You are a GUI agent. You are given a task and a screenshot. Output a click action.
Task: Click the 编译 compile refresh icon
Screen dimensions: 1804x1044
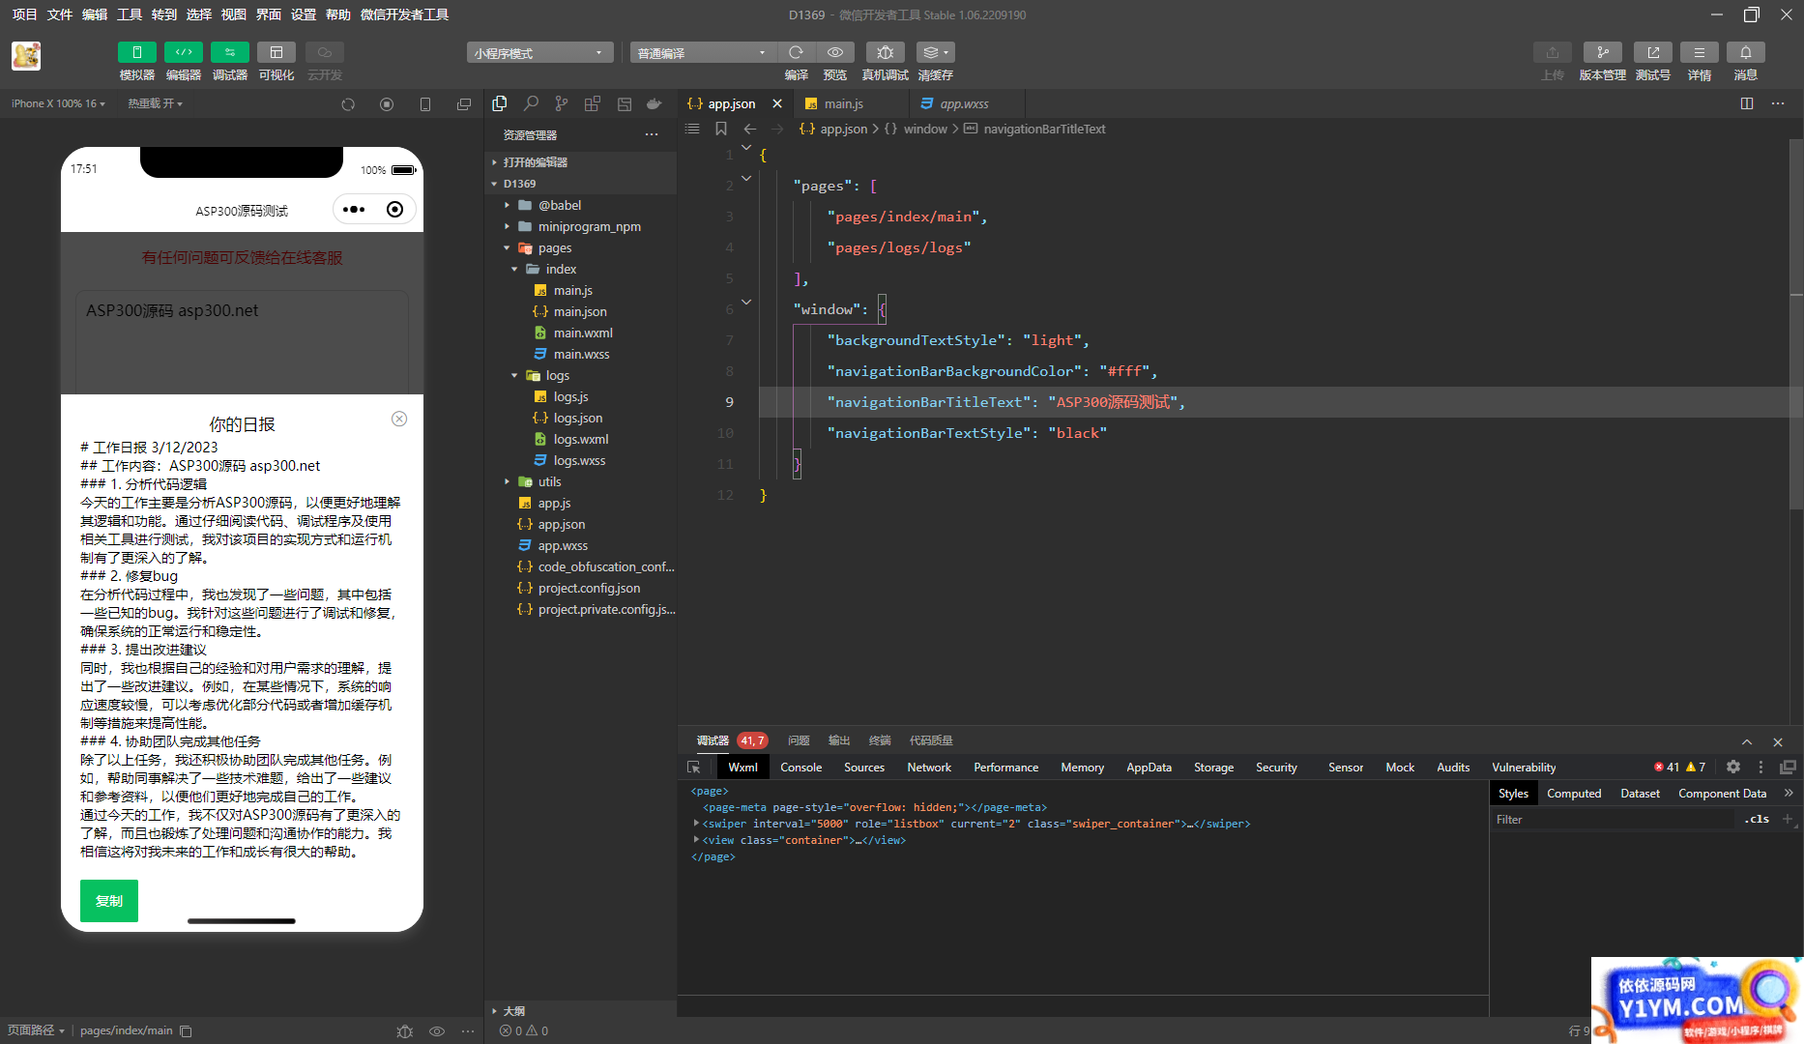coord(796,52)
